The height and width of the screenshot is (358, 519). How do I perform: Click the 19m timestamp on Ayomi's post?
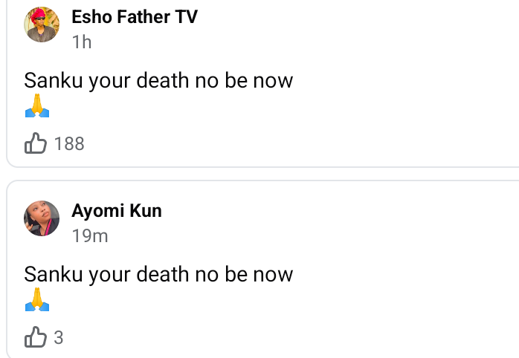coord(89,236)
